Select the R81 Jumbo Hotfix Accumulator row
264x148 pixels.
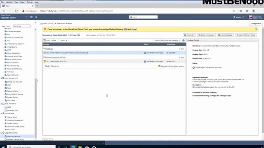[114, 53]
